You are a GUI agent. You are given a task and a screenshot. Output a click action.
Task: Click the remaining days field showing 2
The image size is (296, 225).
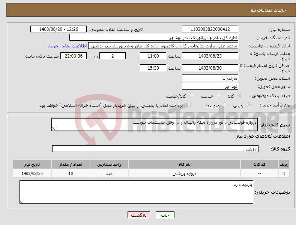click(x=113, y=56)
